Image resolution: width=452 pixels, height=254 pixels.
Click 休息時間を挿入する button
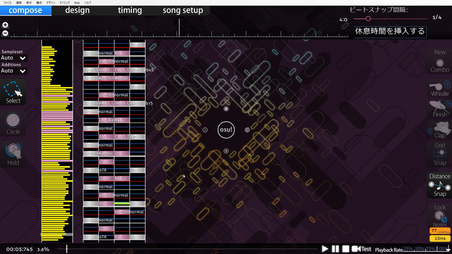pos(390,31)
